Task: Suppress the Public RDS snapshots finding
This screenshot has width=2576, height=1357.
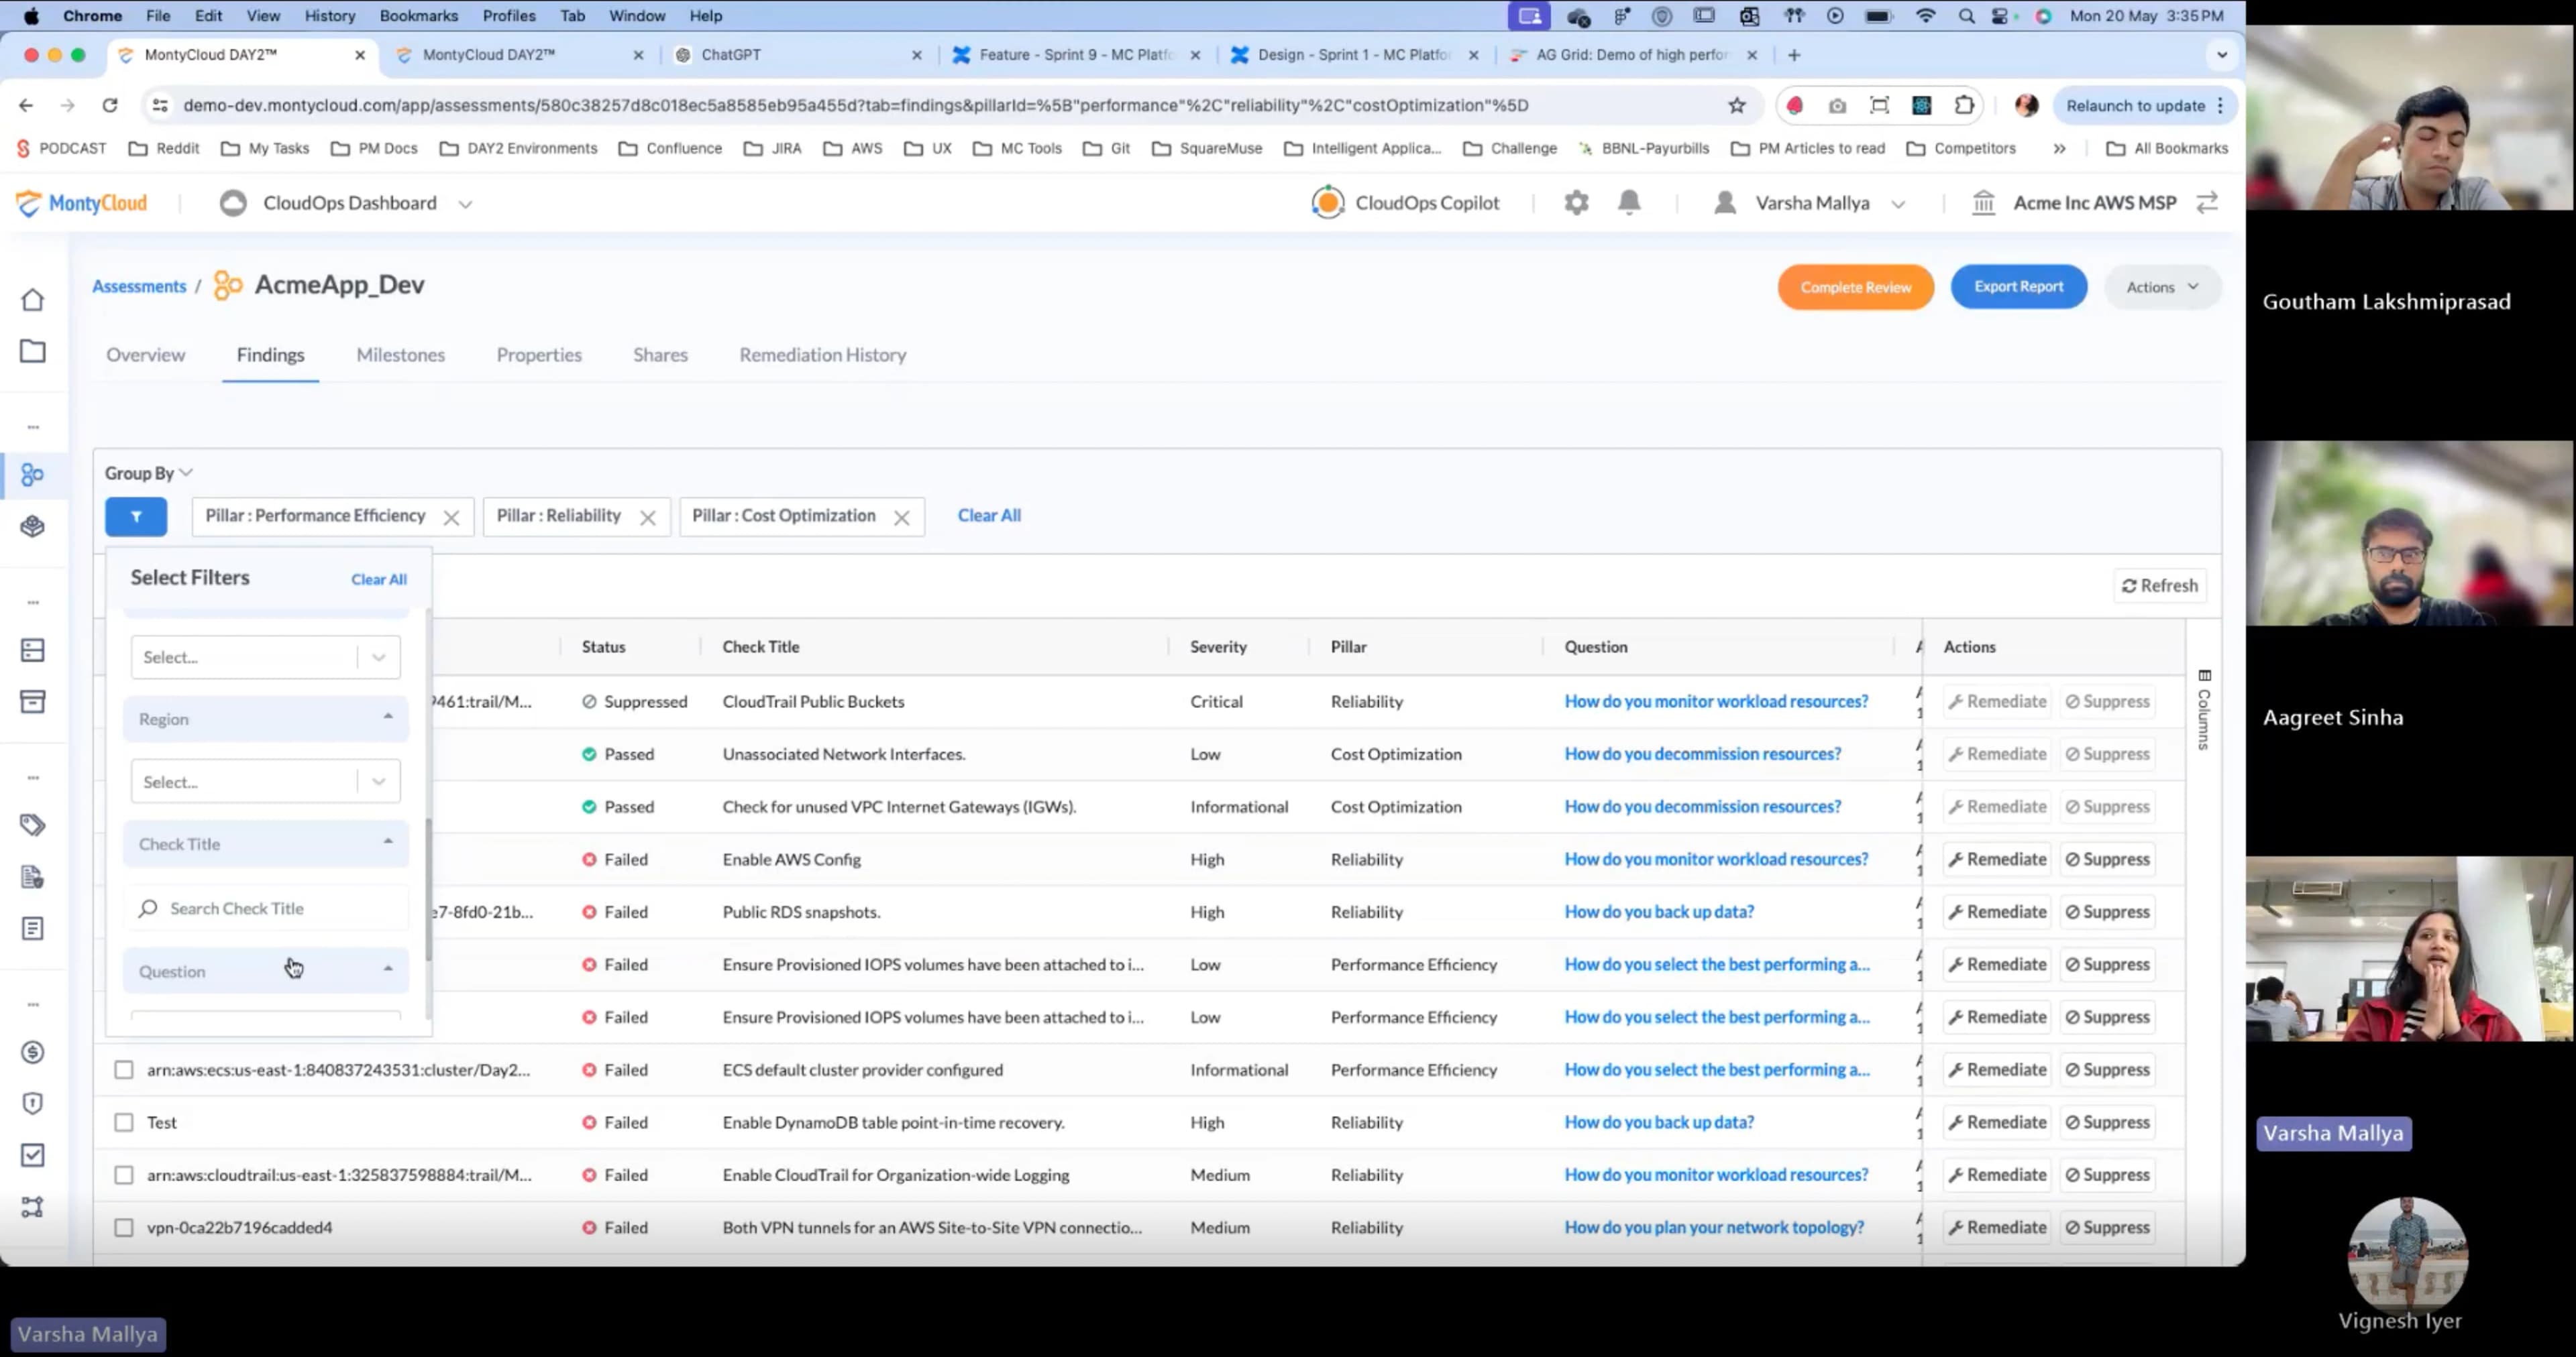Action: (2107, 912)
